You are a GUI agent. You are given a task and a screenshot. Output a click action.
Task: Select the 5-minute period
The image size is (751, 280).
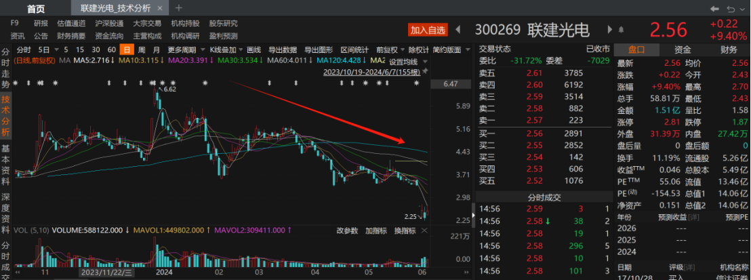(x=66, y=50)
